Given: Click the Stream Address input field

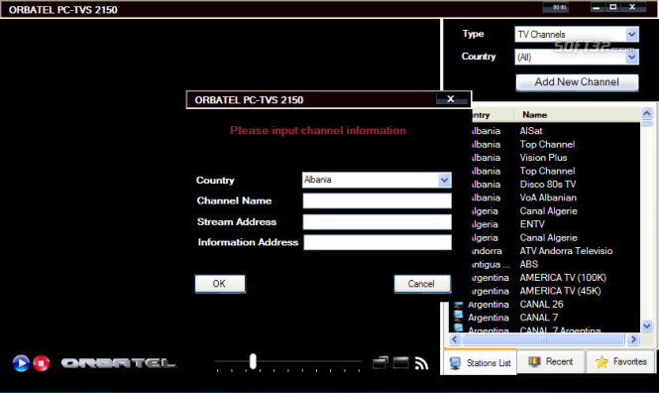Looking at the screenshot, I should (x=377, y=221).
